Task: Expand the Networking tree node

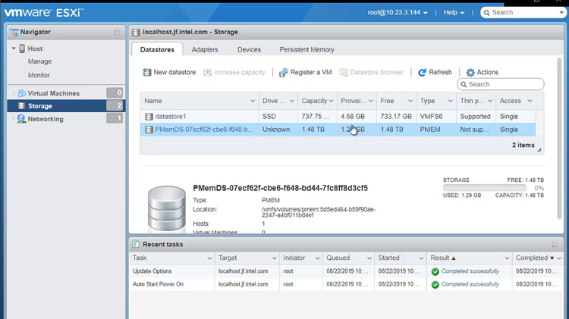Action: (14, 119)
